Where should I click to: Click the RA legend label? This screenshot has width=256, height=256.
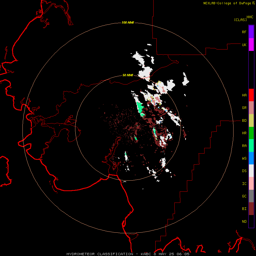tap(244, 146)
